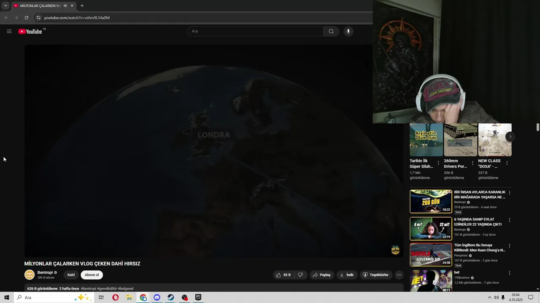The height and width of the screenshot is (303, 540).
Task: Open volume control in system tray
Action: coord(496,298)
